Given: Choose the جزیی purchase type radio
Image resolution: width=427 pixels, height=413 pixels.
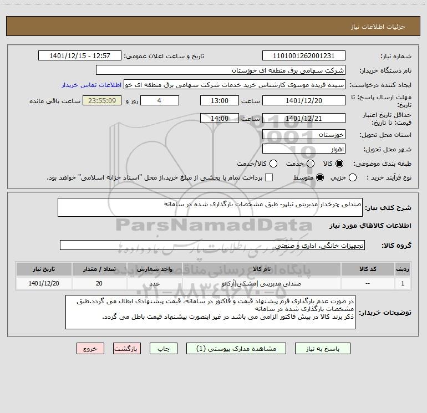Looking at the screenshot, I should [353, 178].
